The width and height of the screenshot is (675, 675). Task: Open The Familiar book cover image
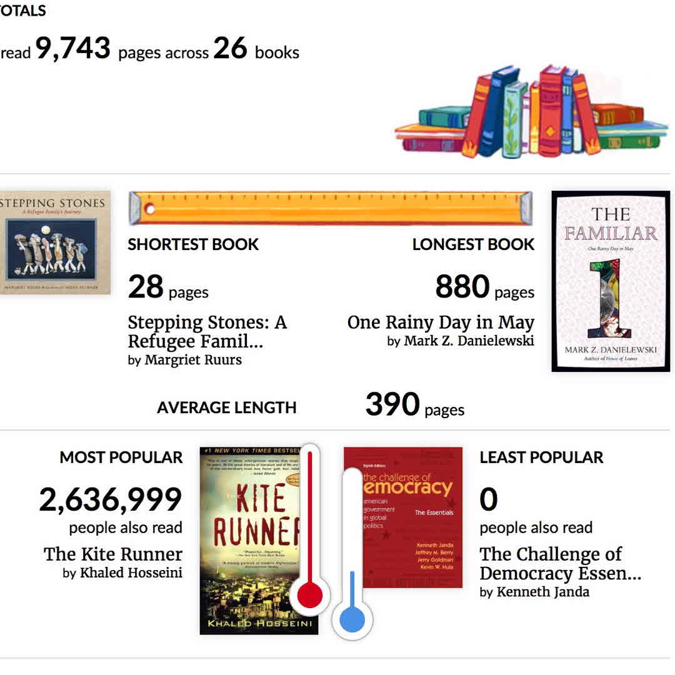(x=611, y=281)
